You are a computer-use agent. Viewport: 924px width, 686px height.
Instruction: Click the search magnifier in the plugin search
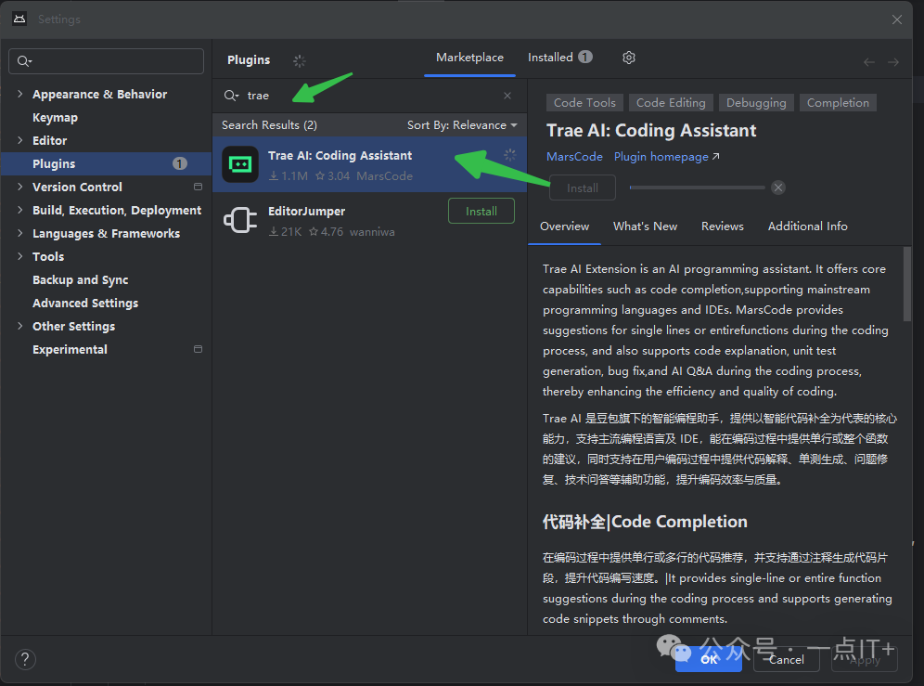click(231, 96)
